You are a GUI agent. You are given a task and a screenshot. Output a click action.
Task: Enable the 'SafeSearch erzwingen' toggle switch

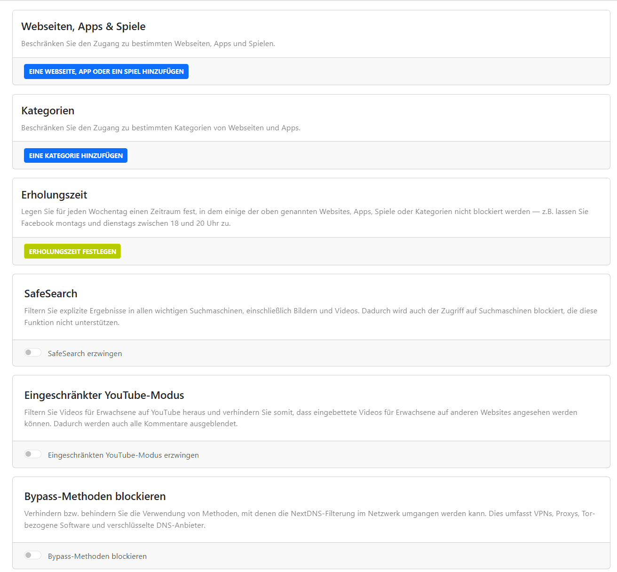33,353
